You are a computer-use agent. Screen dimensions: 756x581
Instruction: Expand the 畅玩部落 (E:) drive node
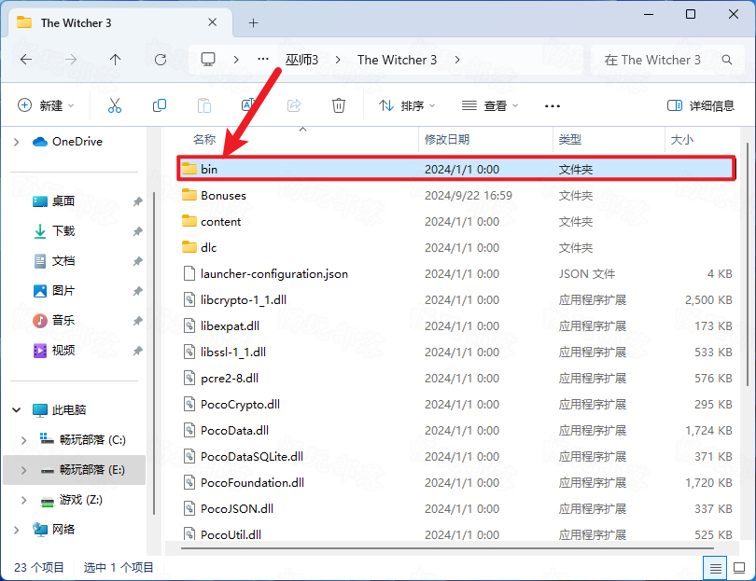click(23, 470)
